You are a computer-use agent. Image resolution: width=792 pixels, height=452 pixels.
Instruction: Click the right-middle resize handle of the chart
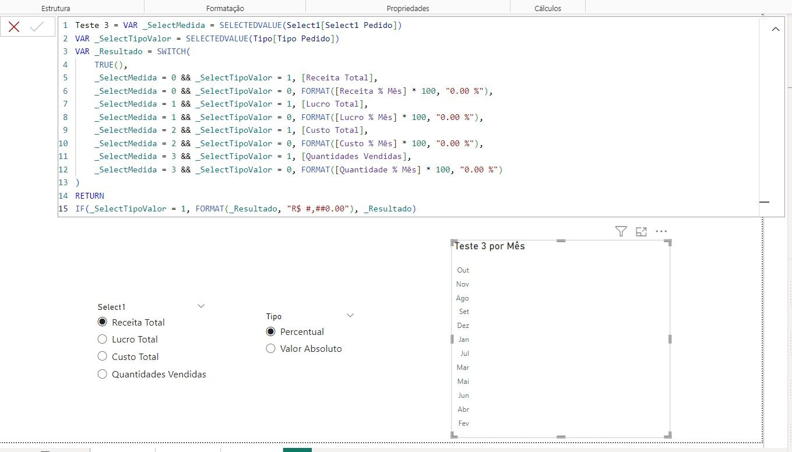point(670,339)
